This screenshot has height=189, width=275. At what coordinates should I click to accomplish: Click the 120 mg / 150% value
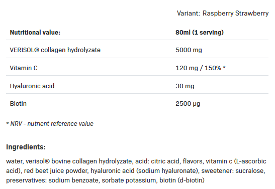199,68
